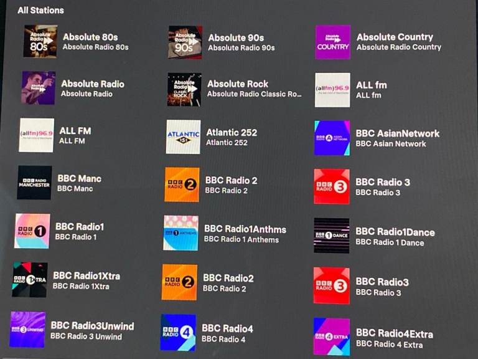Select the BBC Radio 4 Extra logo
The width and height of the screenshot is (478, 359).
(332, 337)
